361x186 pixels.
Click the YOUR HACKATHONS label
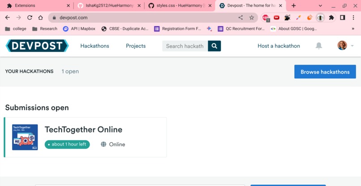pos(29,71)
